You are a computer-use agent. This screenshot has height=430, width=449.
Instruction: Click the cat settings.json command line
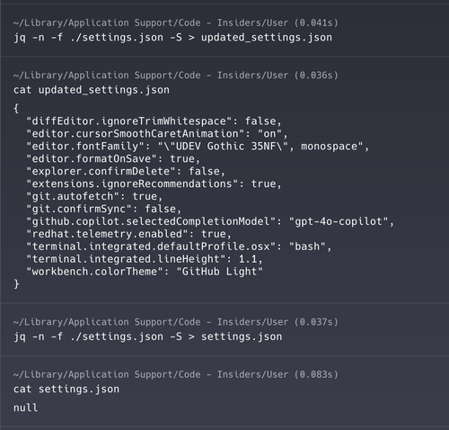tap(66, 390)
